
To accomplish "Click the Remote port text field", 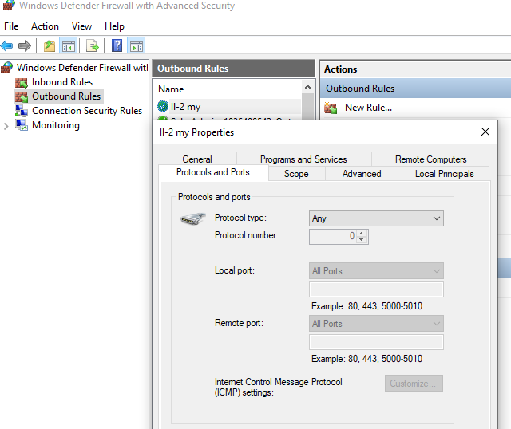I will point(376,342).
